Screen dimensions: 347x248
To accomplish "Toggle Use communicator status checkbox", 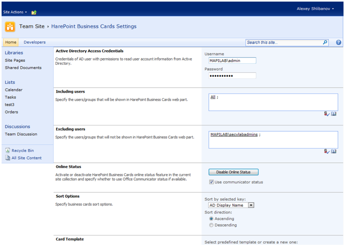I will [211, 182].
